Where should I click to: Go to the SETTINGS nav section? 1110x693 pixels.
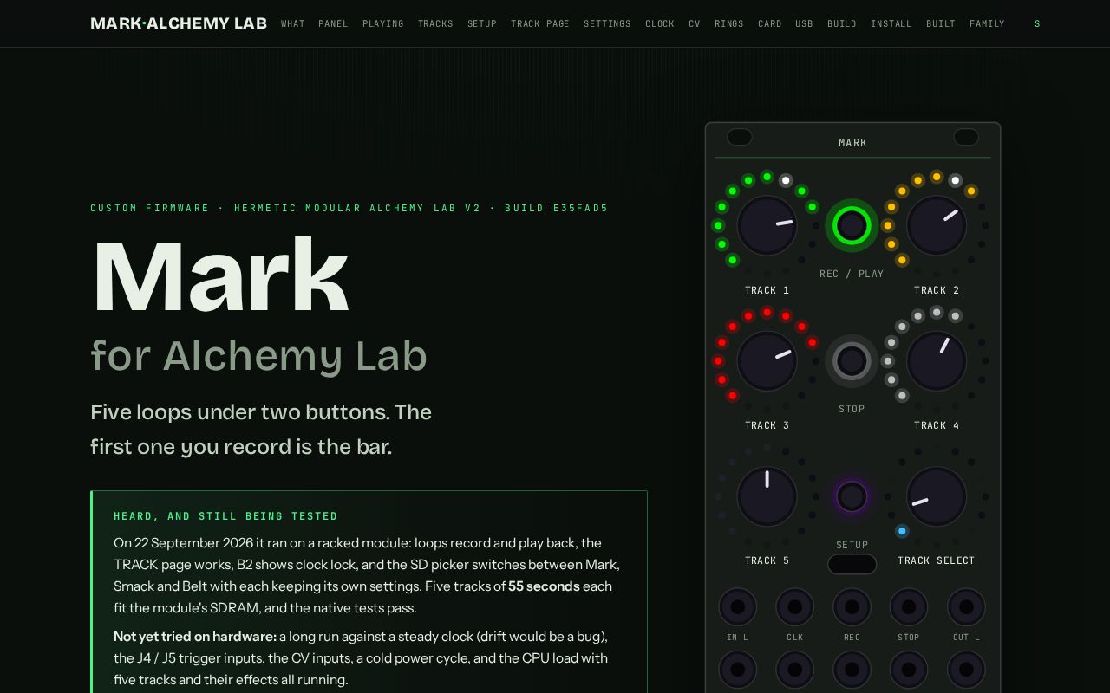tap(607, 24)
